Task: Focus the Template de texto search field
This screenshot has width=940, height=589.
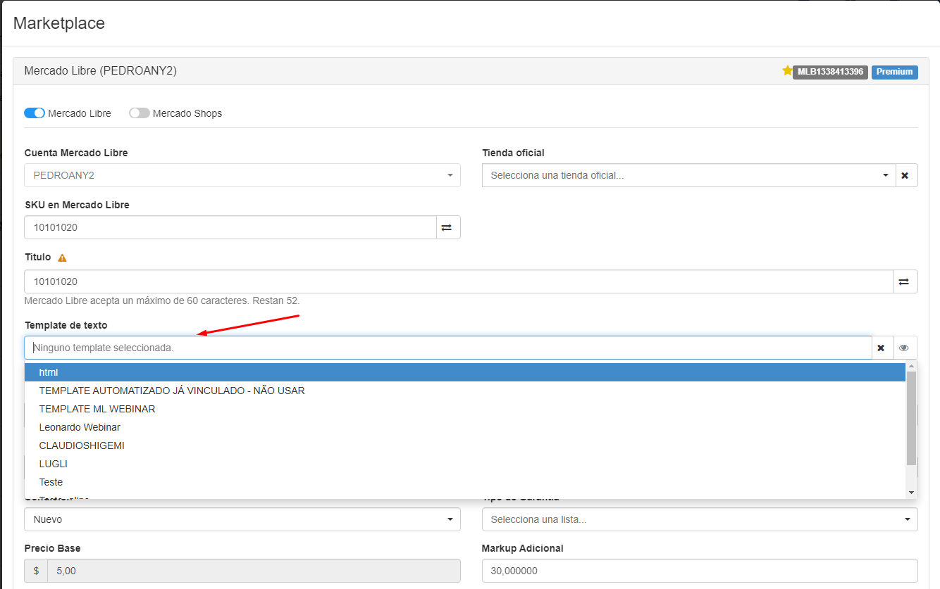Action: 448,348
